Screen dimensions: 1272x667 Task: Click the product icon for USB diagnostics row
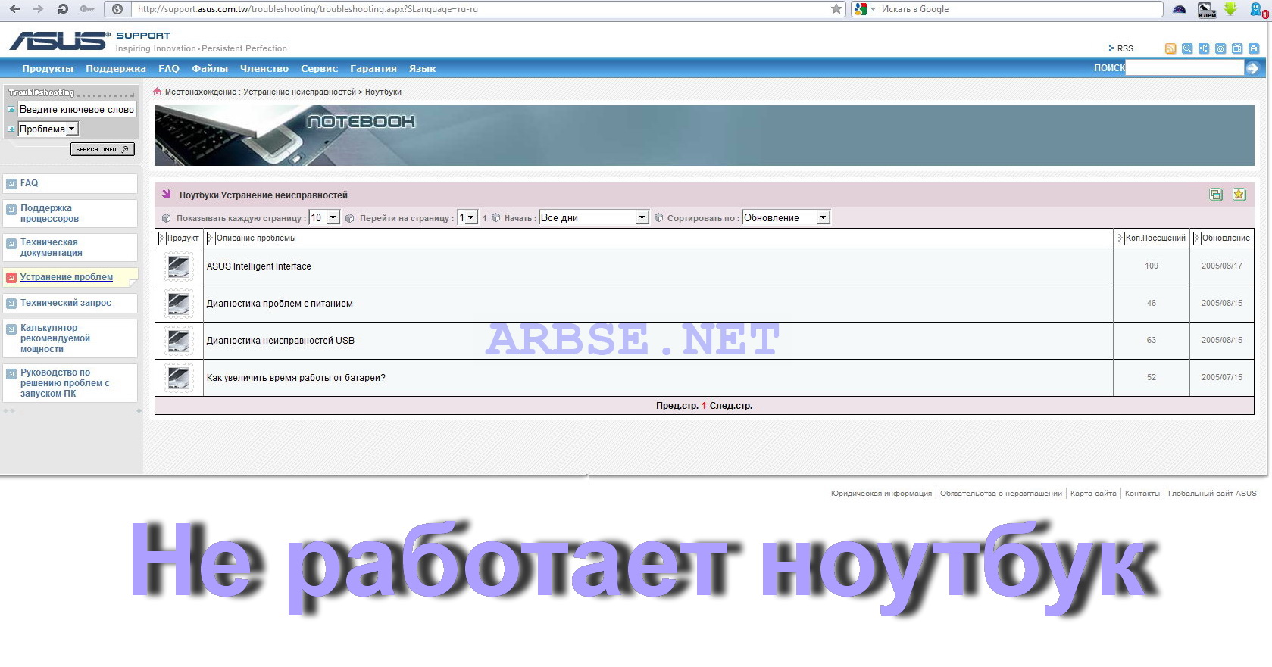pyautogui.click(x=179, y=341)
